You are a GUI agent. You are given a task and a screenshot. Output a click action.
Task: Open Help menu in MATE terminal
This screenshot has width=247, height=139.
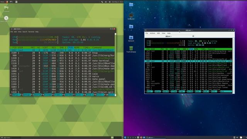click(37, 32)
